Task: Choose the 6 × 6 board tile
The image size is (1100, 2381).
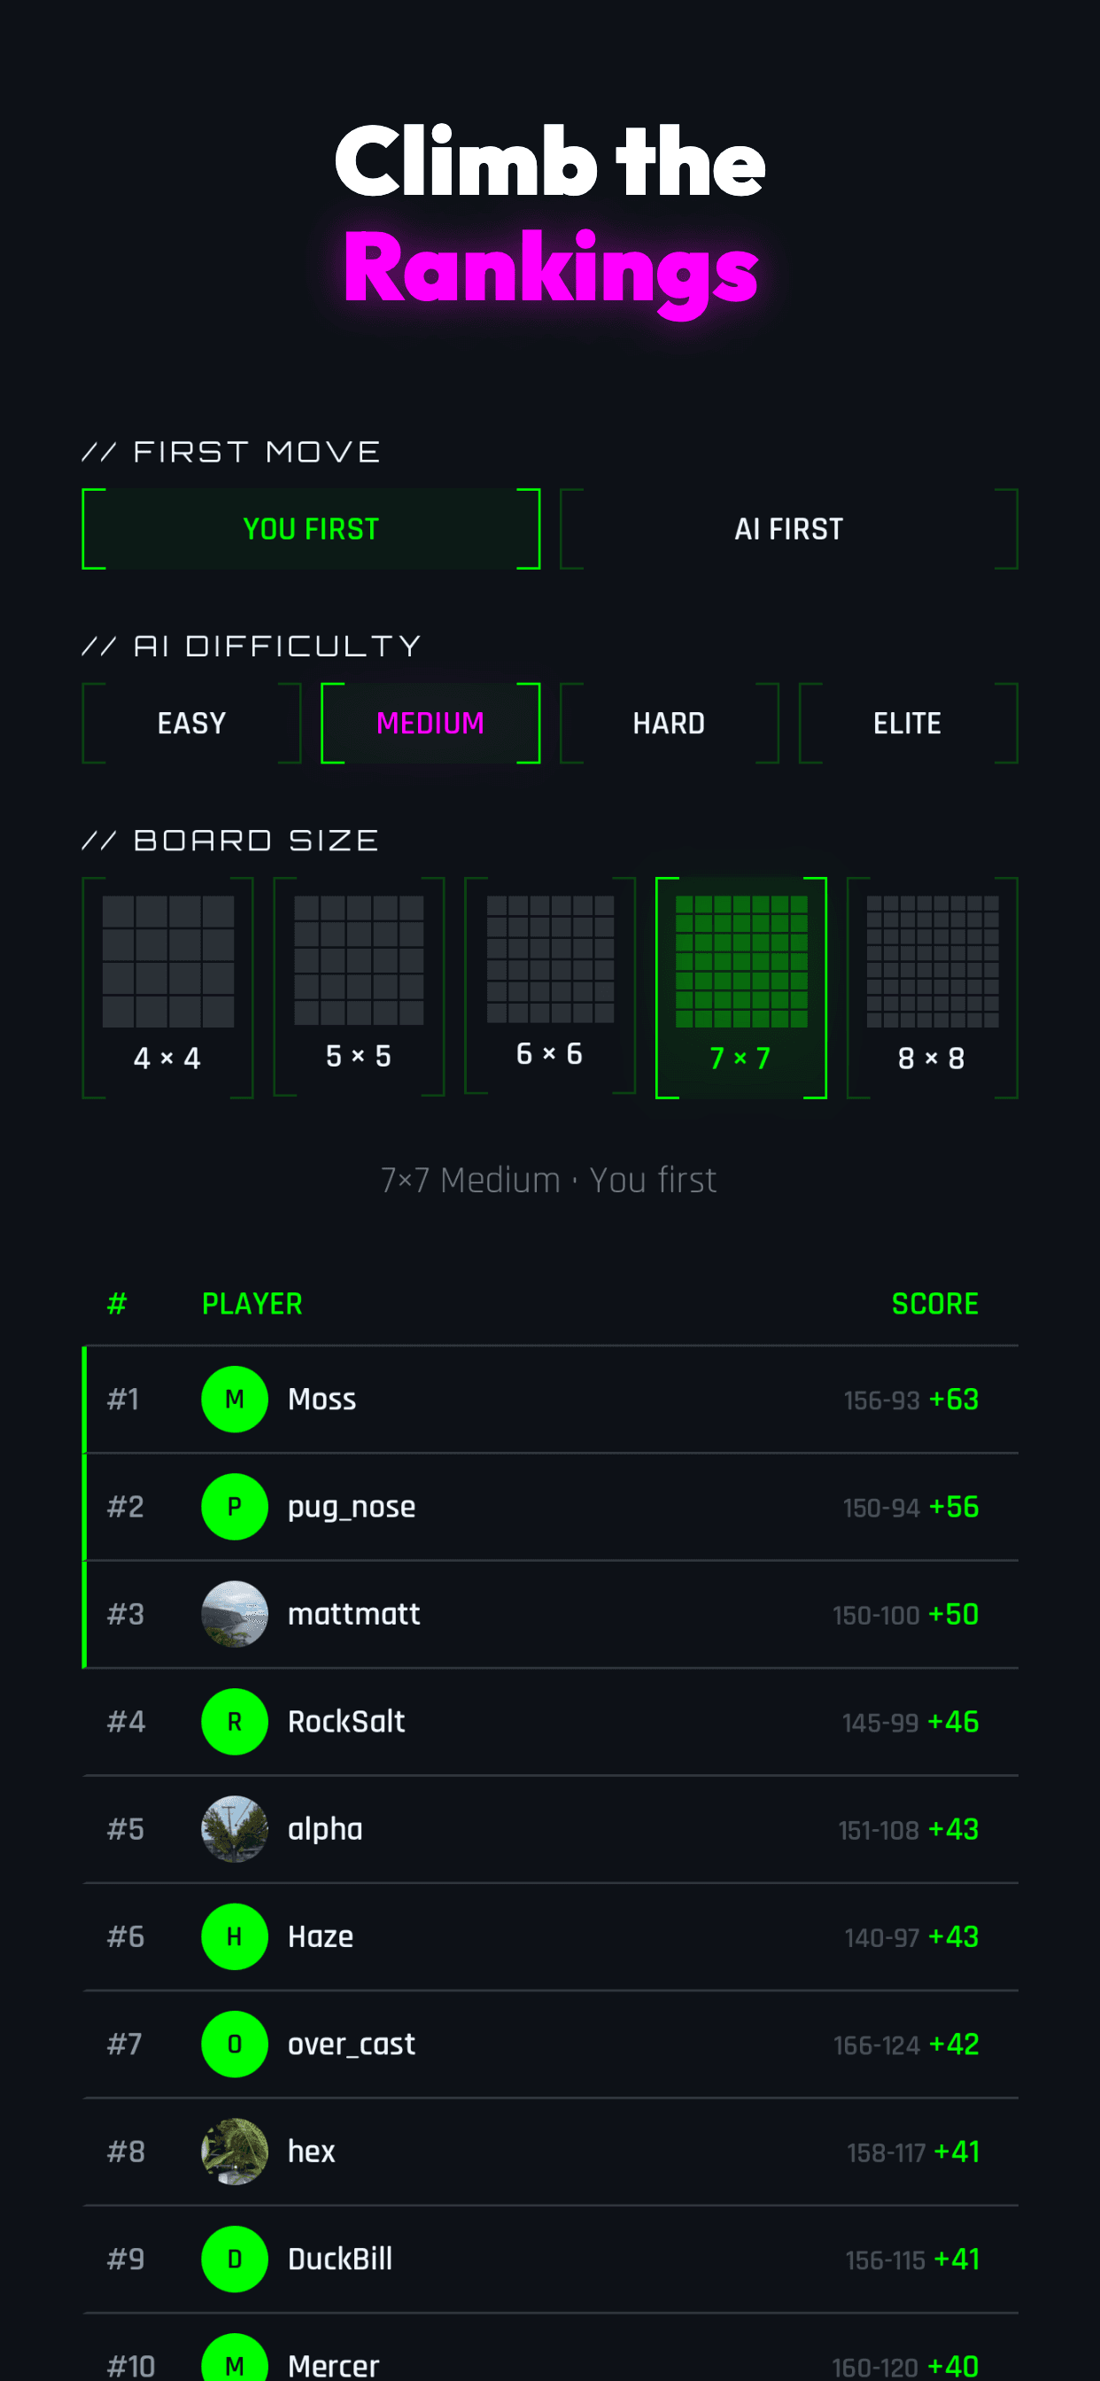Action: coord(550,987)
